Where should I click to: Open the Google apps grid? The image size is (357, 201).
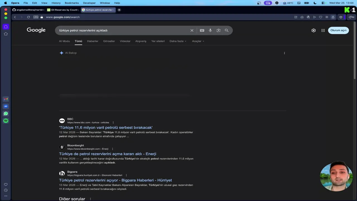pos(323,30)
